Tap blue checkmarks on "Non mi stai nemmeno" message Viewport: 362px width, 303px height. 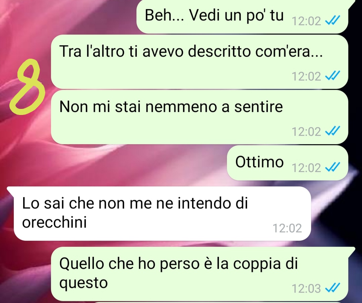point(333,131)
